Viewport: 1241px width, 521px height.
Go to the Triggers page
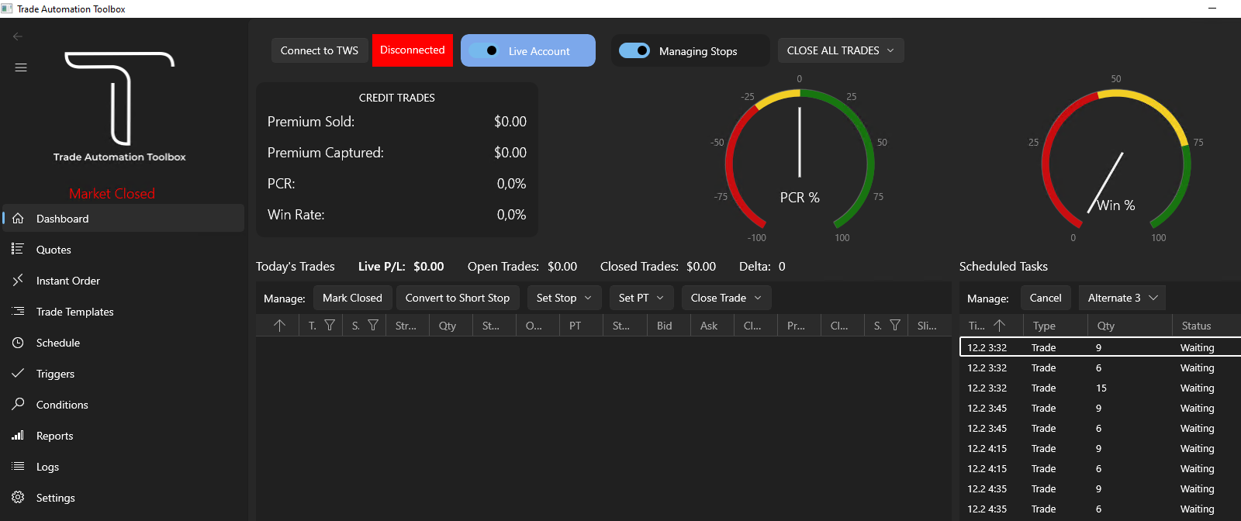[x=55, y=374]
